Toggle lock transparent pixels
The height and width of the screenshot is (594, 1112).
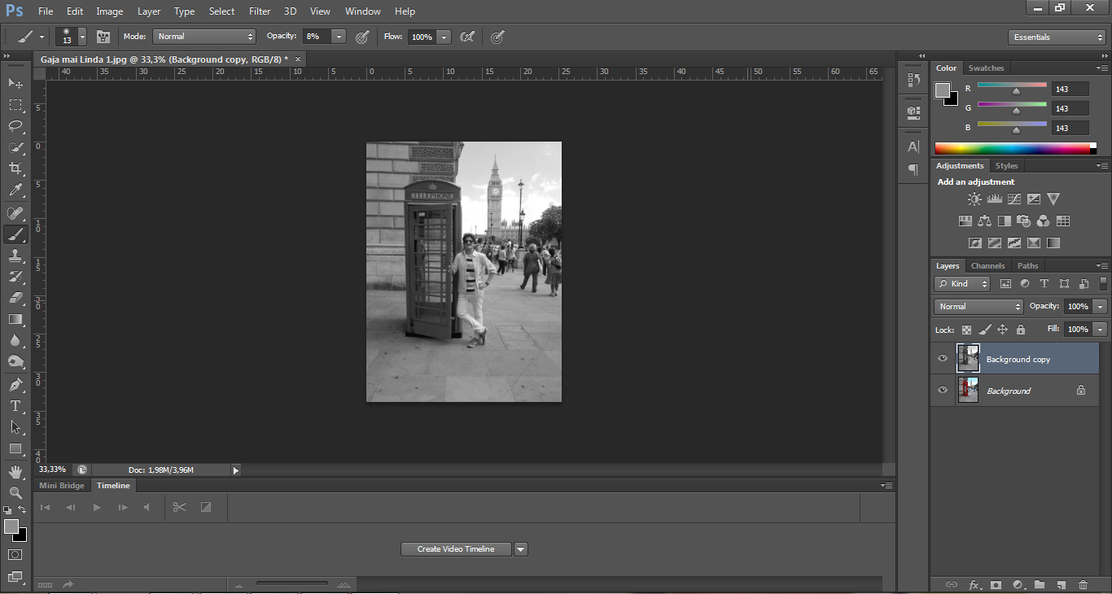coord(966,330)
